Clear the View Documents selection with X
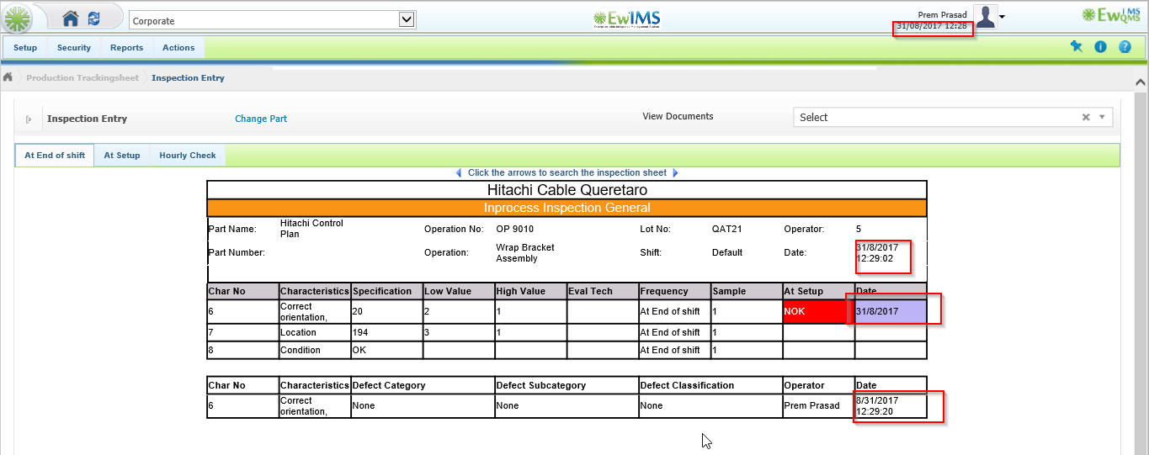This screenshot has height=455, width=1149. 1086,118
